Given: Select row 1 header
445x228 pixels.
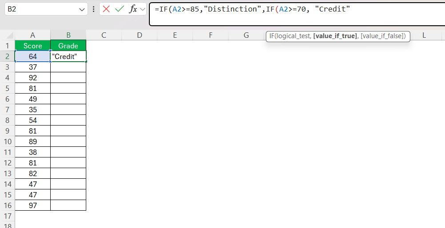Looking at the screenshot, I should point(8,46).
